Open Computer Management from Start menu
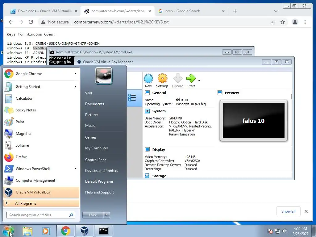Screen dimensions: 316x237 pyautogui.click(x=41, y=180)
